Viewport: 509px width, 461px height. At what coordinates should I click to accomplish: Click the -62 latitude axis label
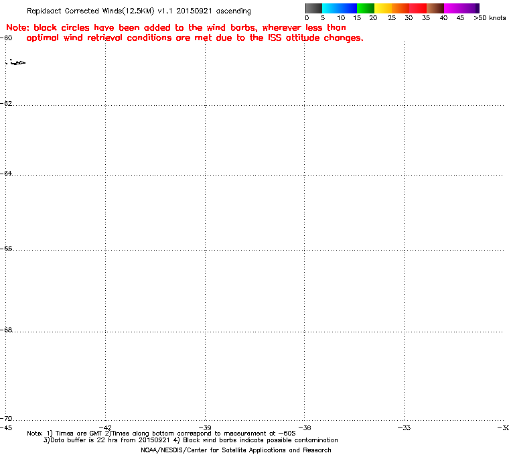coord(6,103)
